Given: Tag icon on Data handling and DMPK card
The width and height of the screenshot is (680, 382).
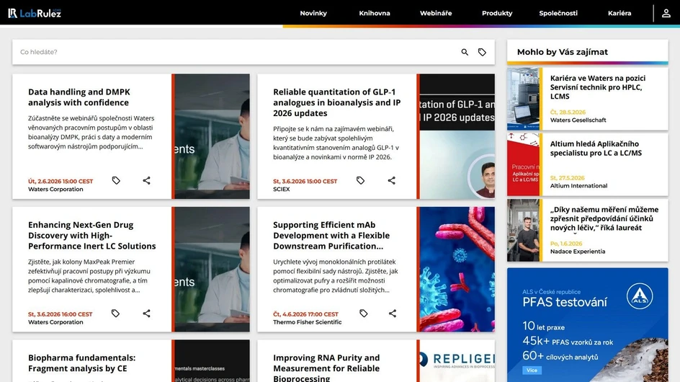Looking at the screenshot, I should [x=116, y=180].
